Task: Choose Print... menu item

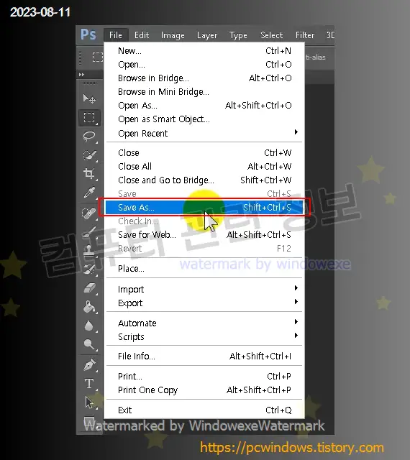Action: pos(204,376)
